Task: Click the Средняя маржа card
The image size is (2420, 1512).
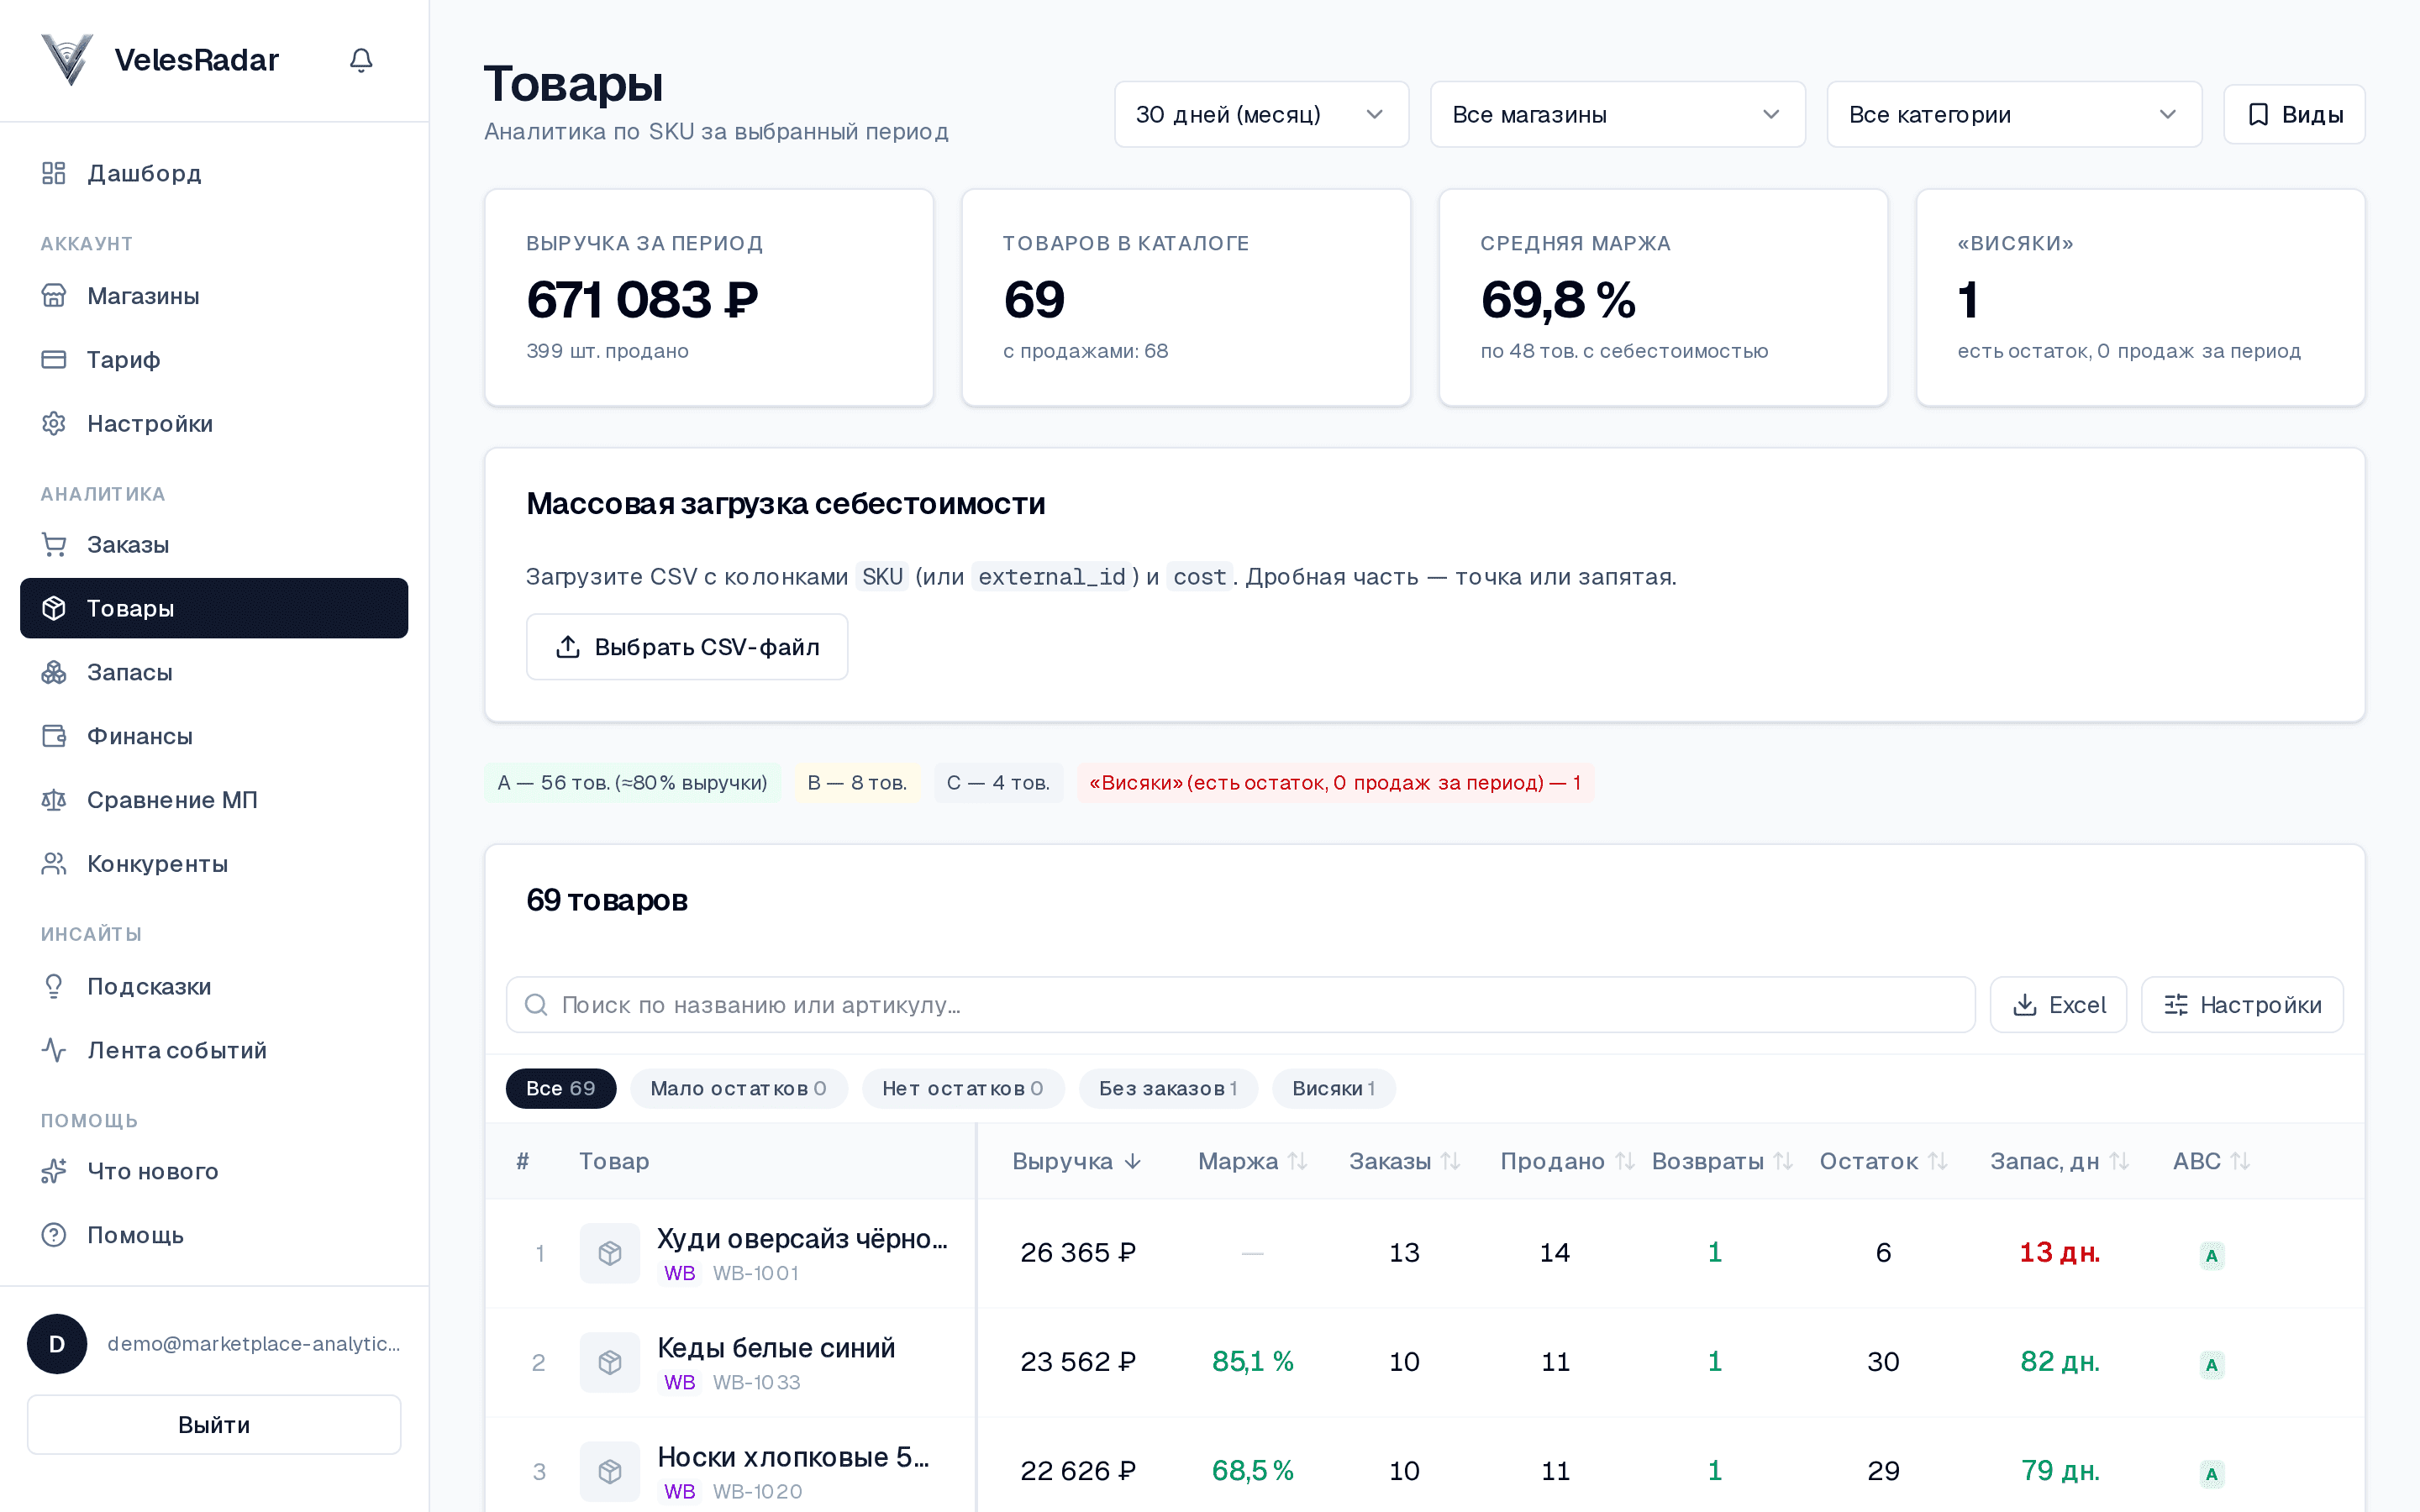Action: tap(1663, 298)
